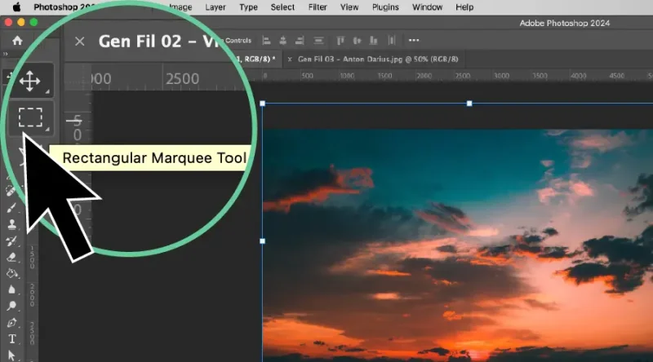Click distribute vertically icon in options bar
Image resolution: width=653 pixels, height=362 pixels.
click(x=318, y=41)
